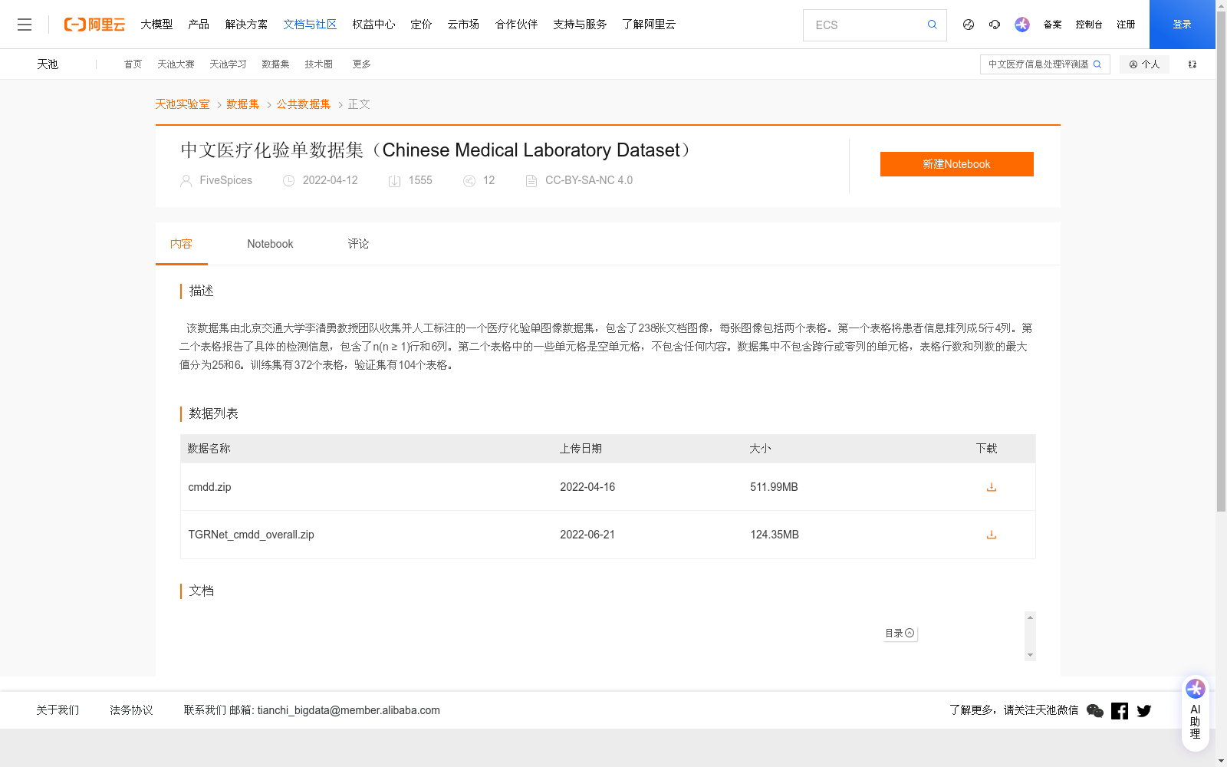Click the FiveSpices author name
1227x767 pixels.
click(225, 180)
